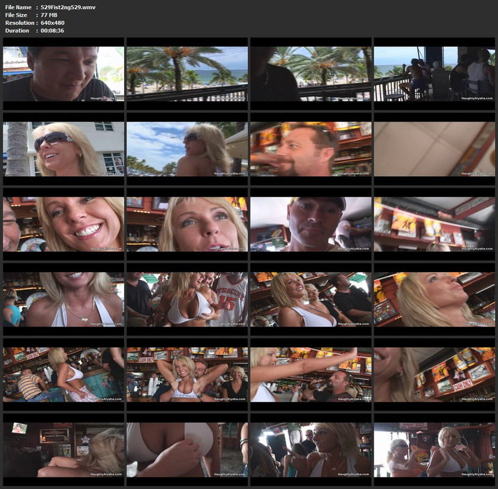498x489 pixels.
Task: Open thumbnail of palm trees with dark silhouette
Action: tap(310, 74)
